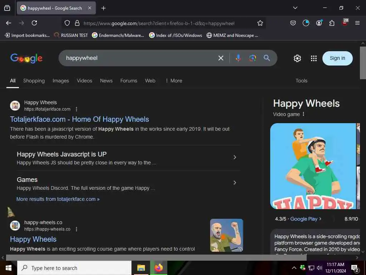366x275 pixels.
Task: Open options dots for happy-wheels.co result
Action: [76, 229]
